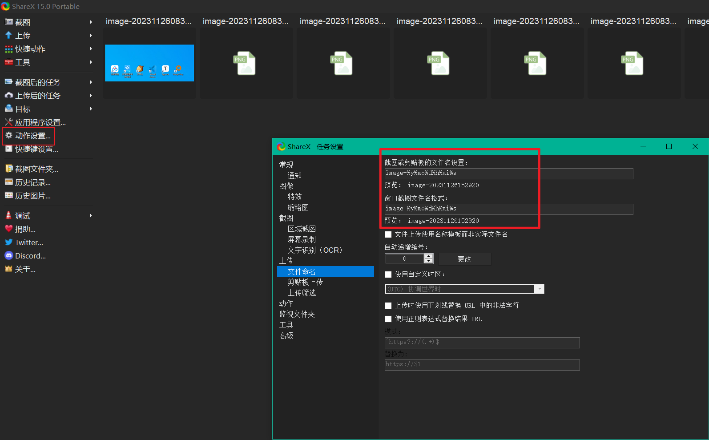This screenshot has width=709, height=440.
Task: Click the first screenshot thumbnail with blue desktop
Action: (149, 63)
